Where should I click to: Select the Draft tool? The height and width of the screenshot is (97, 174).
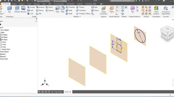click(69, 14)
